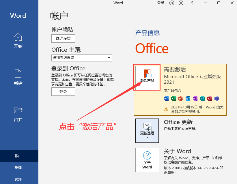
Task: Open the Office 主题 dropdown
Action: coord(109,58)
